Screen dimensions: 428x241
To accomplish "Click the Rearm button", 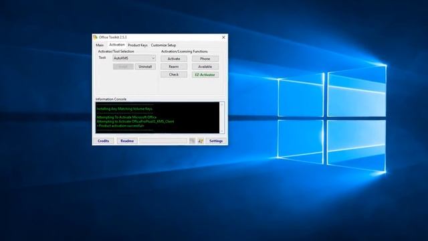I will [174, 66].
